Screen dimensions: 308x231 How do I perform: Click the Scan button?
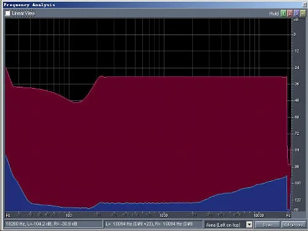point(267,225)
